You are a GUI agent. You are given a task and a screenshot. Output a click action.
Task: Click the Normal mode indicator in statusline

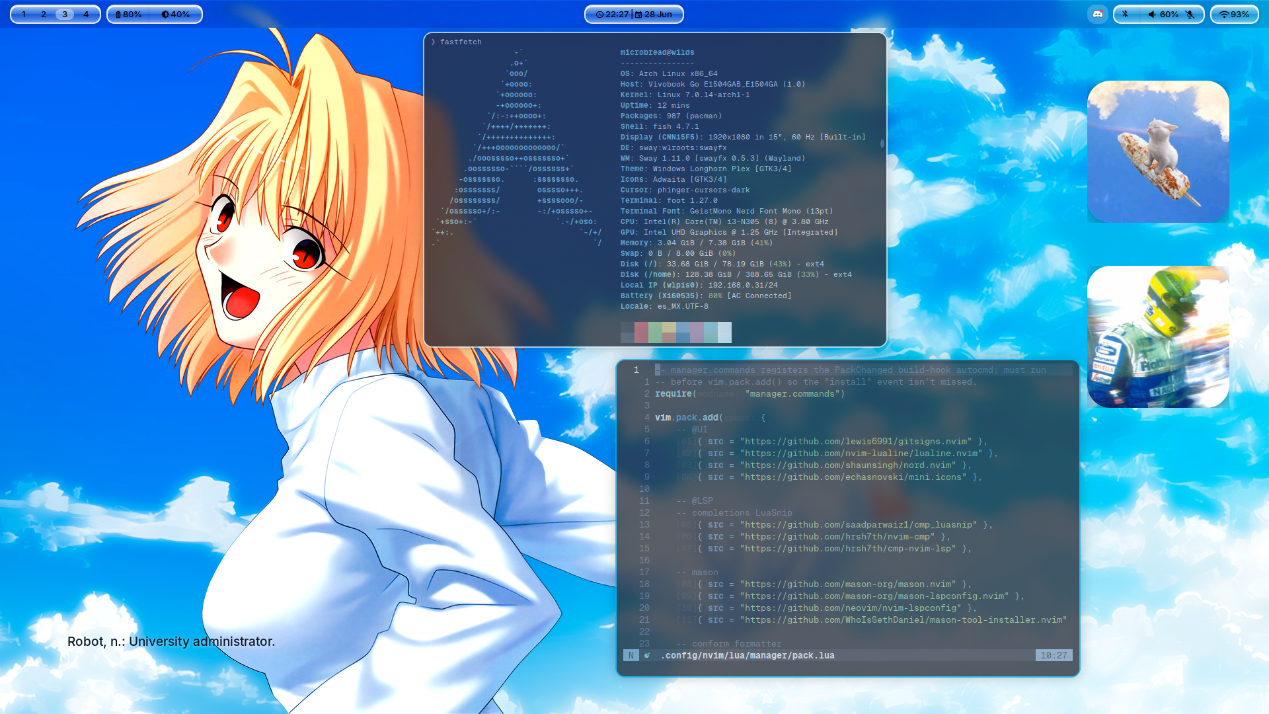tap(631, 655)
